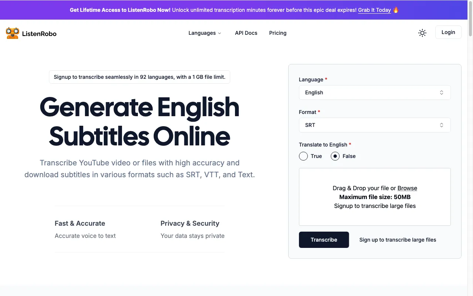This screenshot has height=296, width=473.
Task: Click the Browse file link
Action: click(407, 188)
